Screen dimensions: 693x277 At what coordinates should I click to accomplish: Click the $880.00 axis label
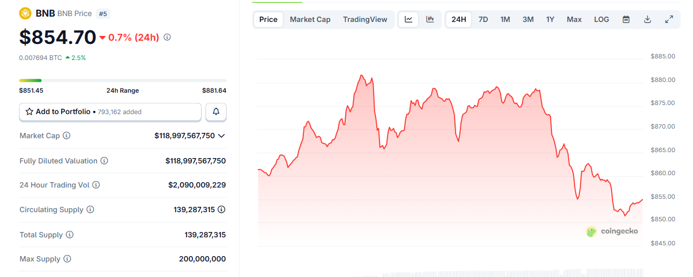662,80
